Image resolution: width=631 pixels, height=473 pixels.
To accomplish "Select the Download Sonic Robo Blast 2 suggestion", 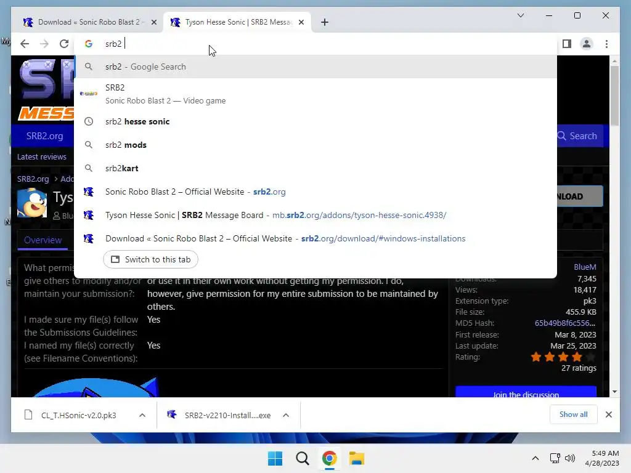I will [315, 238].
